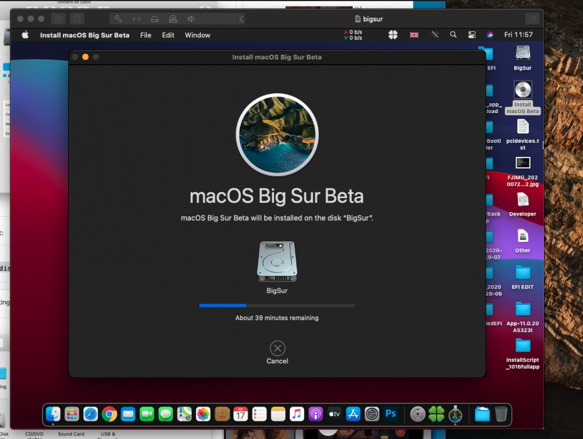The width and height of the screenshot is (583, 439).
Task: Click the macOS installer dock icon
Action: pyautogui.click(x=455, y=414)
